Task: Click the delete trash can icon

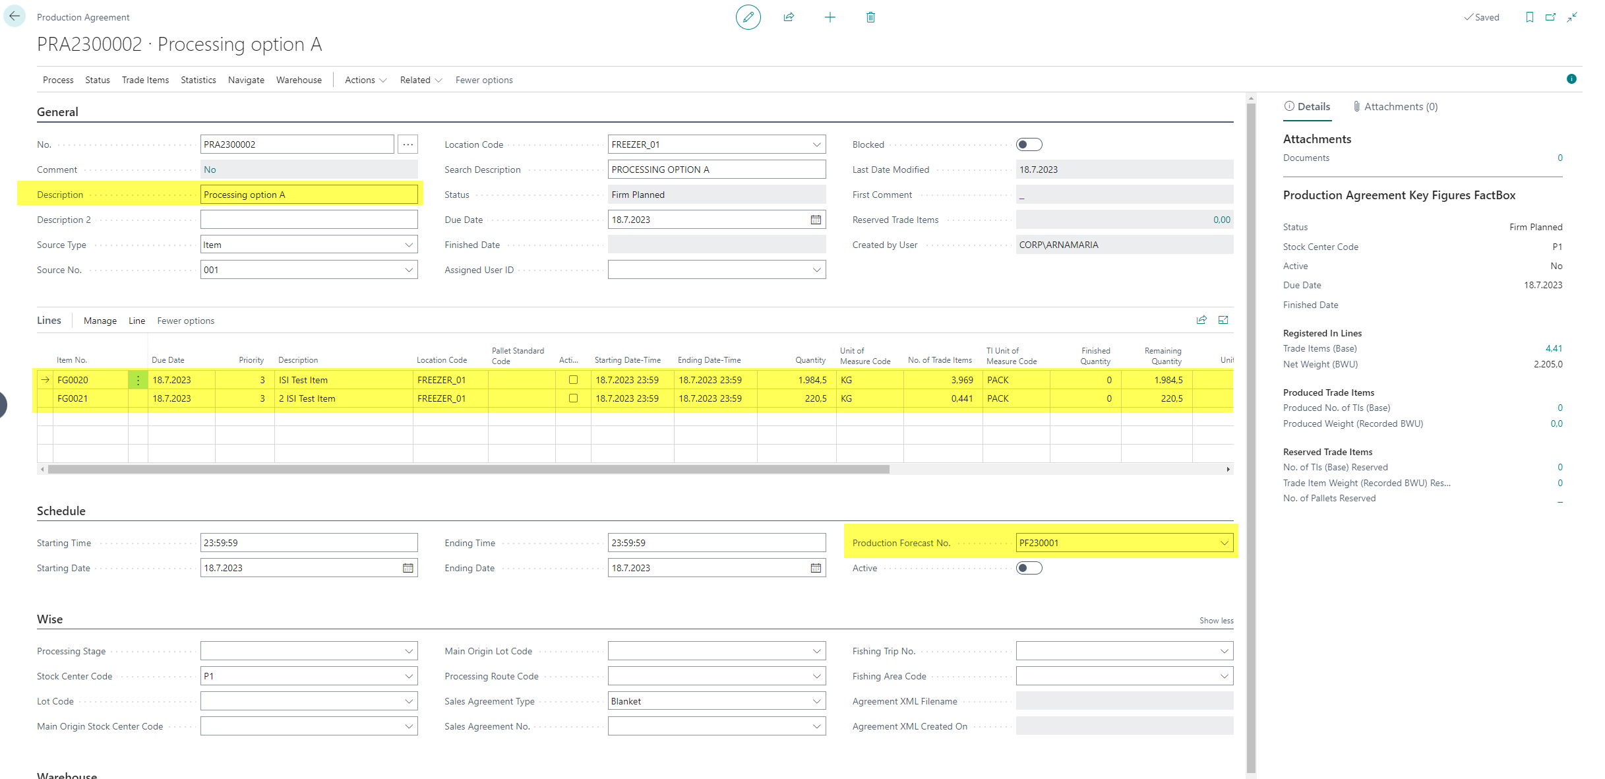Action: (870, 17)
